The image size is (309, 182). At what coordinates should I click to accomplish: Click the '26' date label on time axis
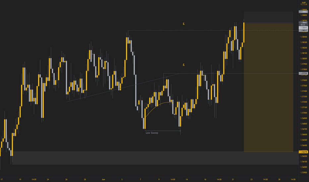(66, 179)
